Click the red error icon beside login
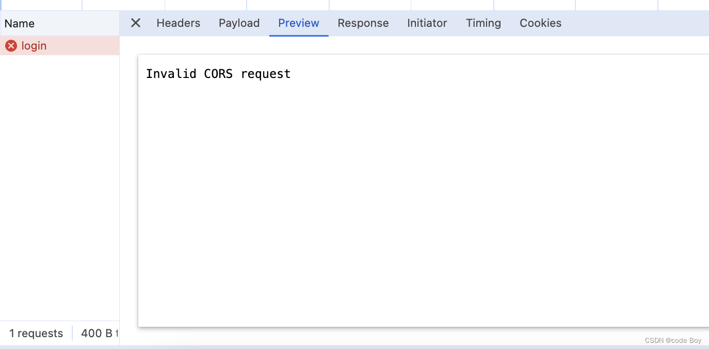 pos(11,46)
